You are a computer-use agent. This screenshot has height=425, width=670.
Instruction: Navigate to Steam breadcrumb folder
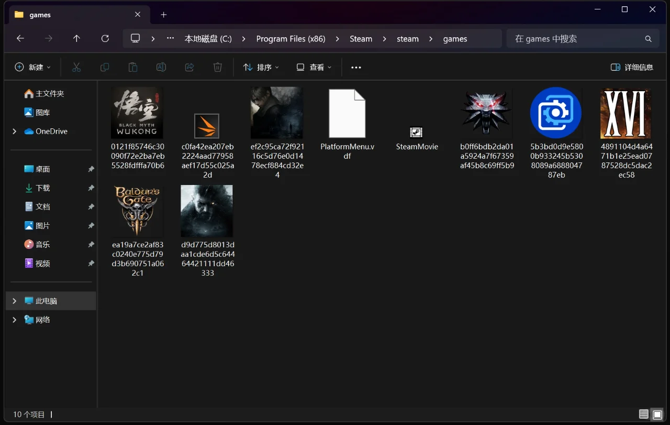click(361, 39)
